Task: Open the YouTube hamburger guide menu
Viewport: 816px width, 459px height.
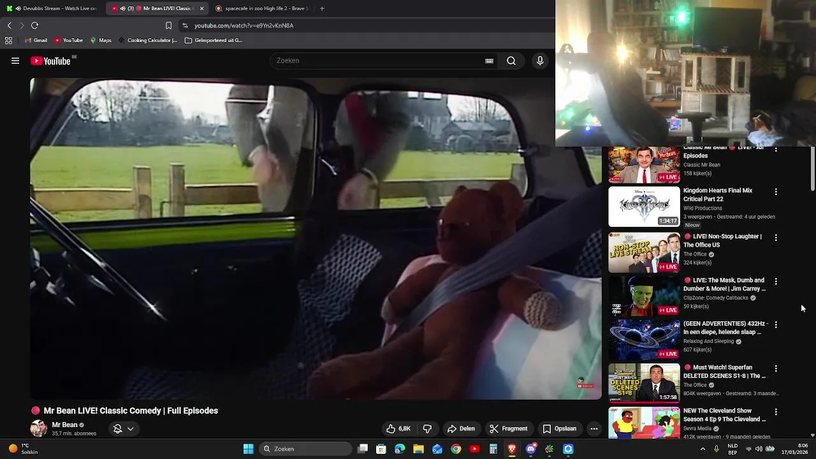Action: (15, 61)
